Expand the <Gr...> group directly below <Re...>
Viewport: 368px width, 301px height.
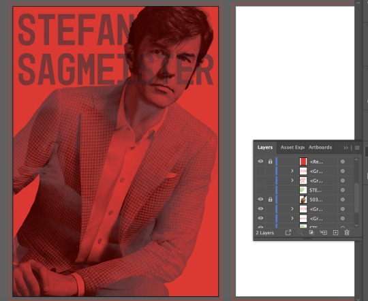pyautogui.click(x=292, y=171)
